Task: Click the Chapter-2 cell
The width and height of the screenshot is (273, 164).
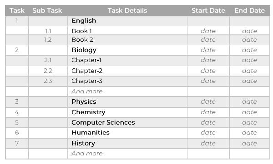Action: tap(127, 71)
